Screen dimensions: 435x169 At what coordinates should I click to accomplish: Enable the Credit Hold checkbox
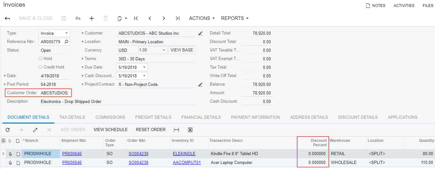pyautogui.click(x=40, y=67)
